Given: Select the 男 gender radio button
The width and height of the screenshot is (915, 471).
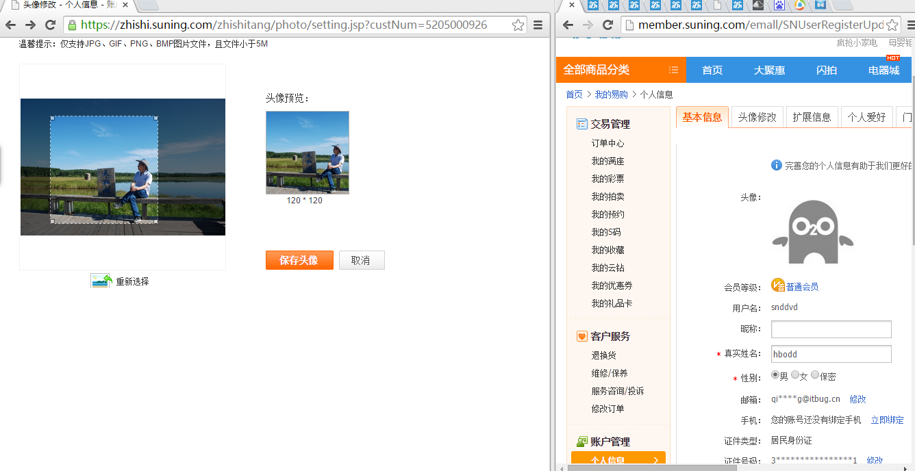Looking at the screenshot, I should click(x=775, y=375).
